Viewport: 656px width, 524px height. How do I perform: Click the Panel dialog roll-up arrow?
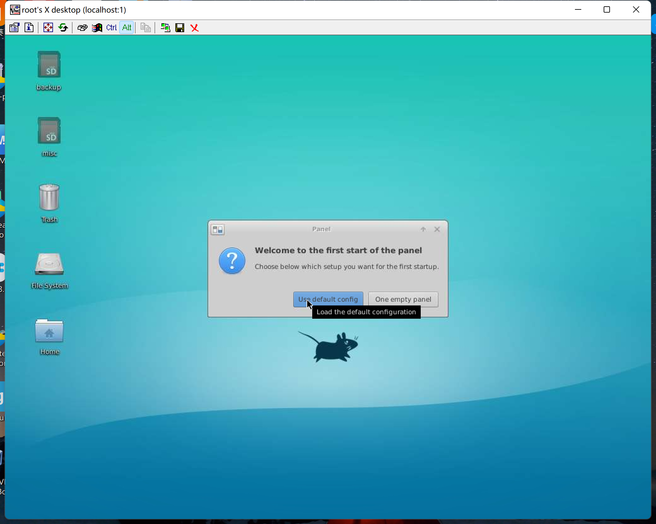423,229
